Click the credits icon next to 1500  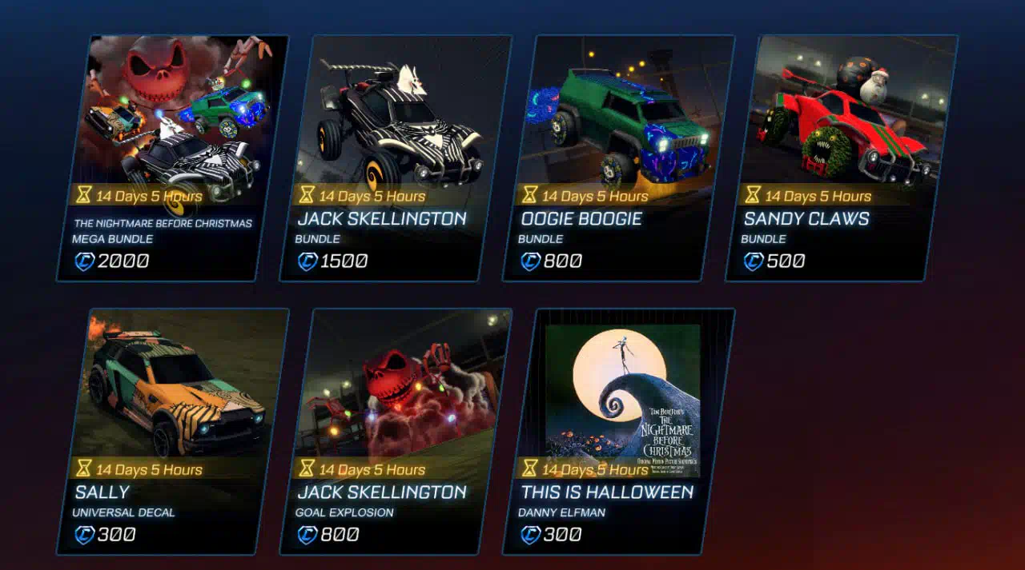point(307,261)
